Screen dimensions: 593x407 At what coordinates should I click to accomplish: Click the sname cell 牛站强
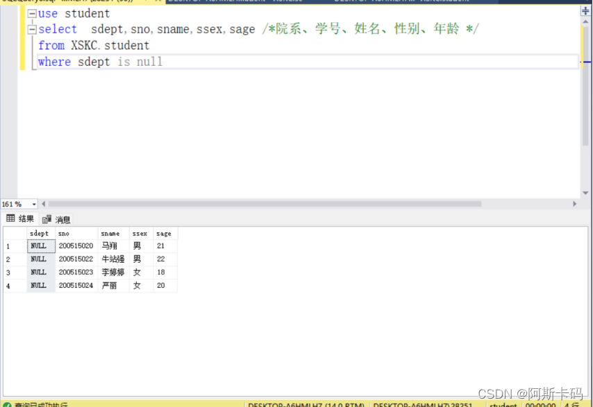pyautogui.click(x=113, y=259)
